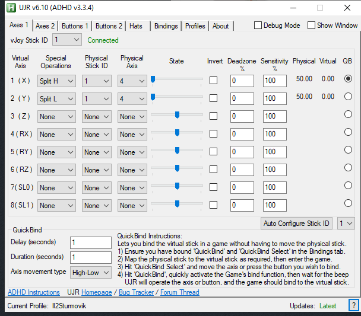Screen dimensions: 361x316
Task: Open the vJoy Stick ID dropdown
Action: [x=66, y=40]
